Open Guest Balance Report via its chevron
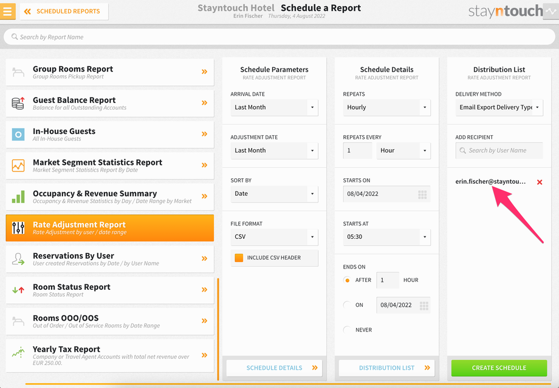The height and width of the screenshot is (388, 559). coord(204,103)
